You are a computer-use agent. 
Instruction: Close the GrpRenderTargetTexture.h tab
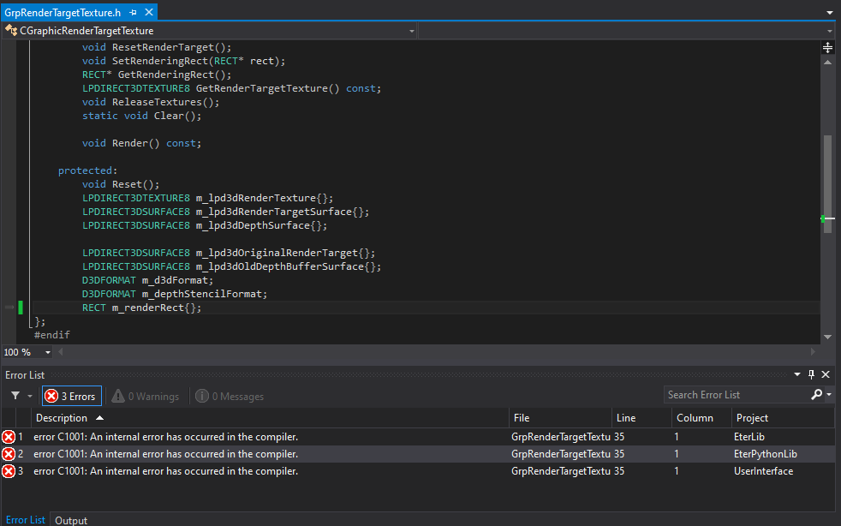149,12
